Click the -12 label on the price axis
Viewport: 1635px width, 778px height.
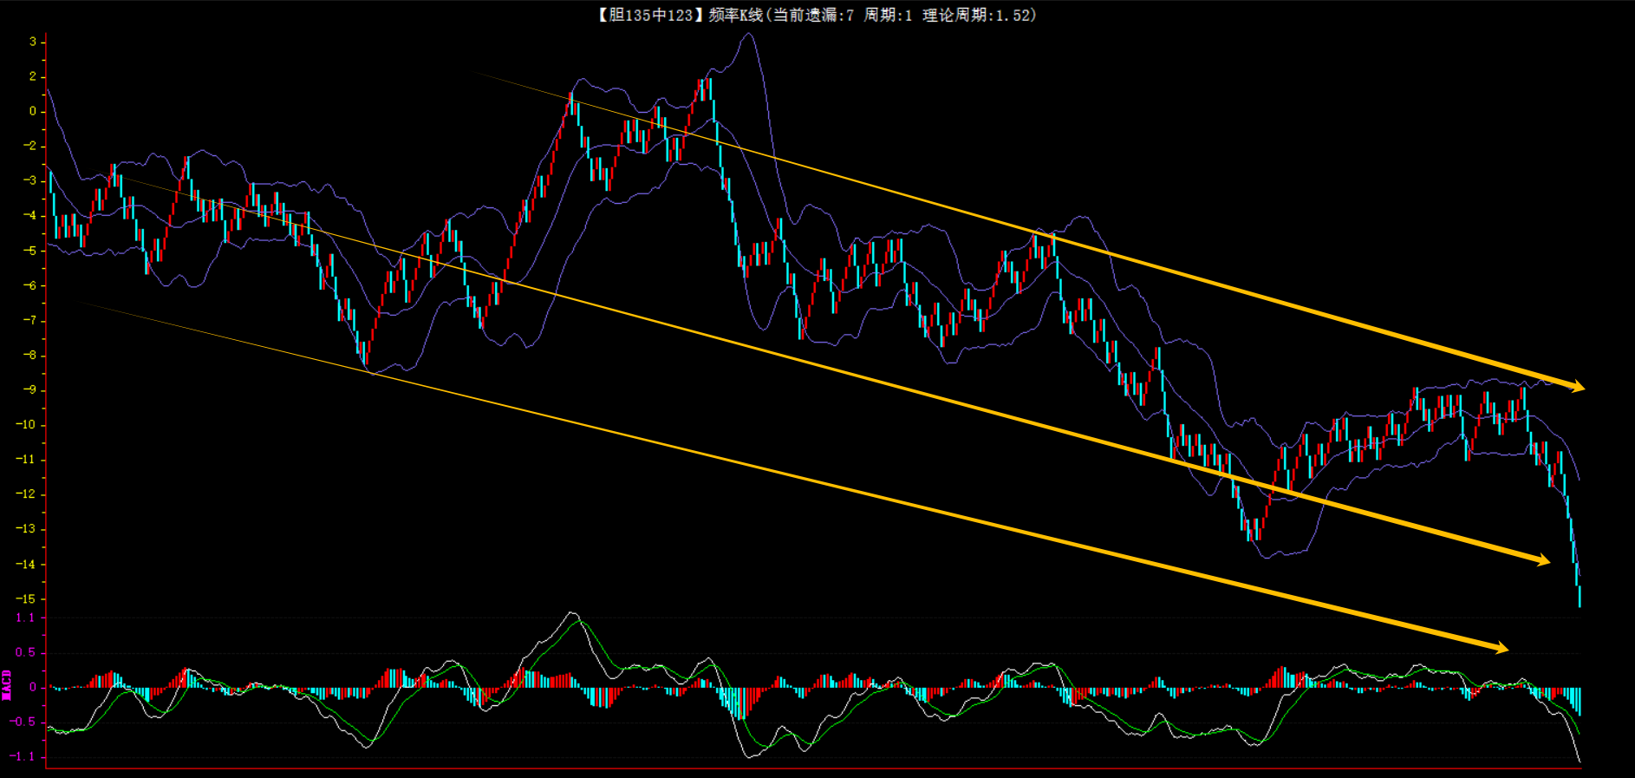[x=26, y=494]
